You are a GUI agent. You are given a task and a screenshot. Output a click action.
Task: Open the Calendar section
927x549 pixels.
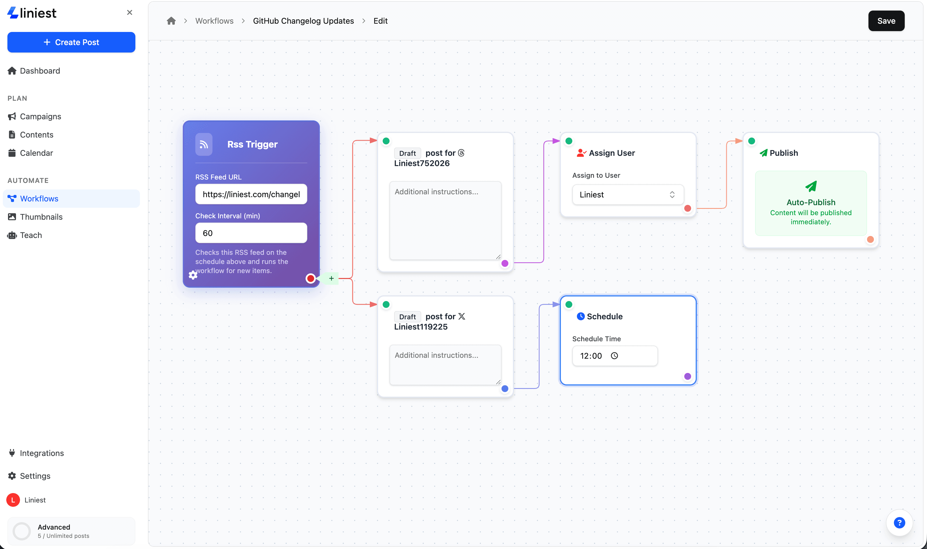click(37, 153)
